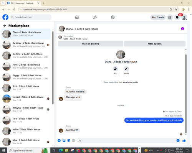Open the John conversation
Image resolution: width=192 pixels, height=153 pixels.
26,66
